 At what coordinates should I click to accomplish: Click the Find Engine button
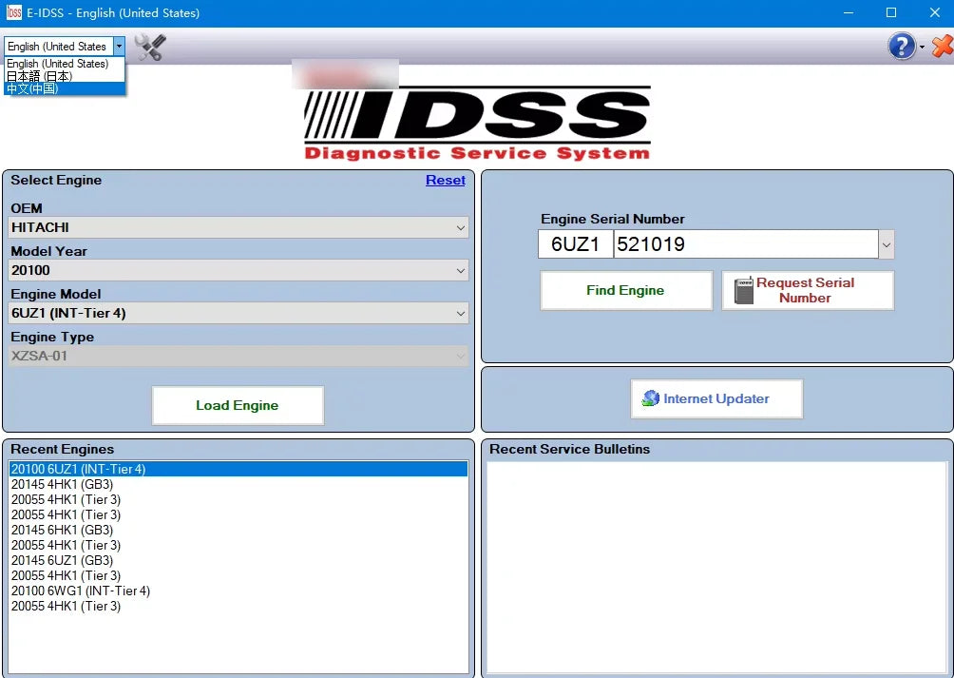(625, 290)
